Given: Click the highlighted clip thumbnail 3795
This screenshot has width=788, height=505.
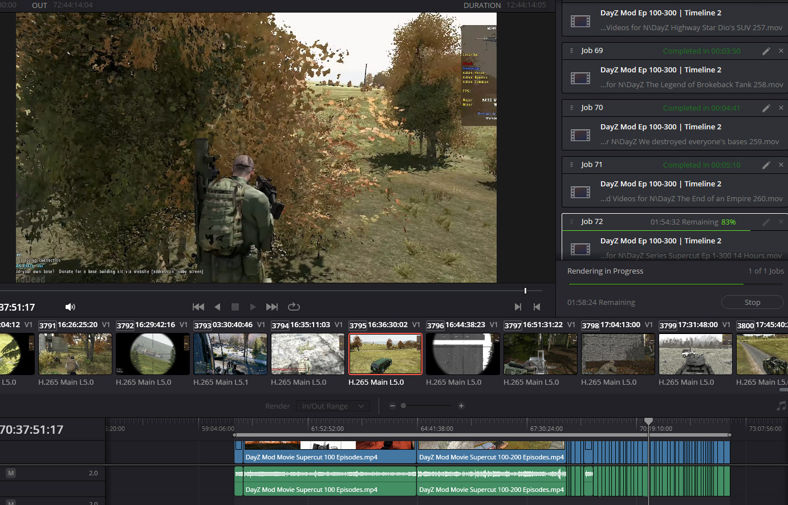Looking at the screenshot, I should (385, 354).
